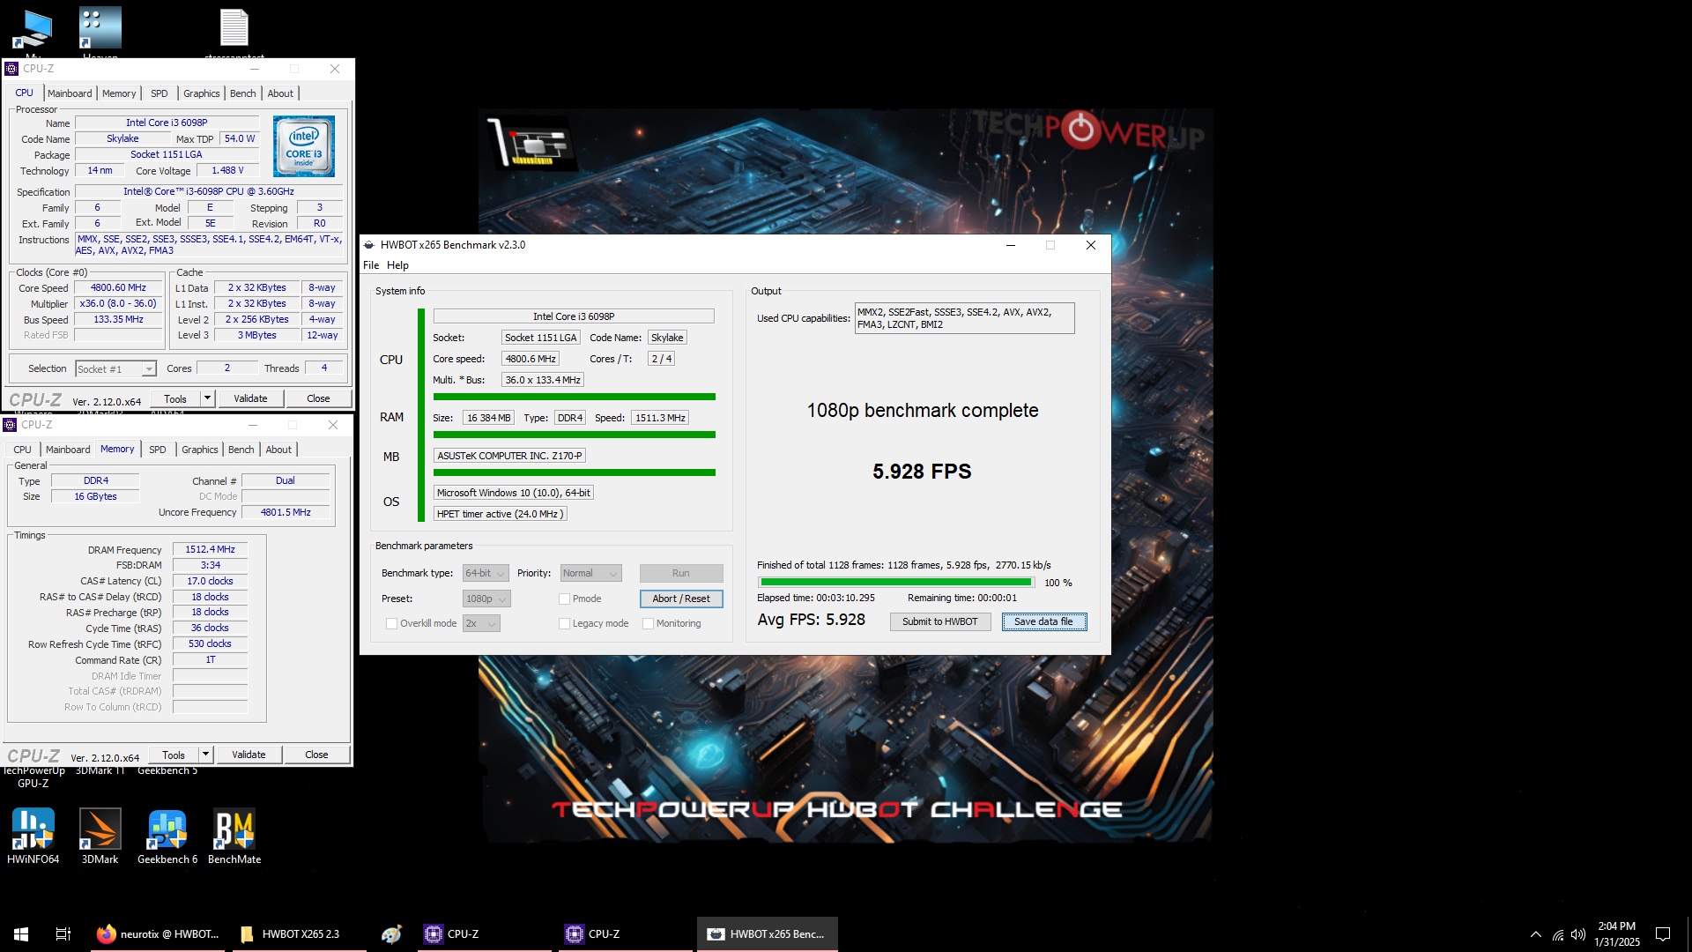Open Overkill 2x multiplier dropdown

point(481,623)
